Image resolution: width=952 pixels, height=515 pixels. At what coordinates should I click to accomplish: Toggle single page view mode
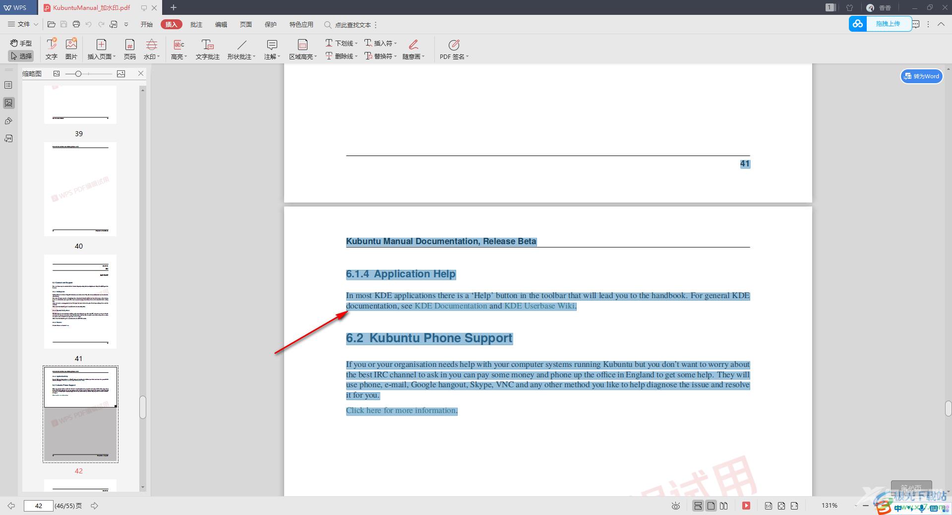[x=711, y=506]
